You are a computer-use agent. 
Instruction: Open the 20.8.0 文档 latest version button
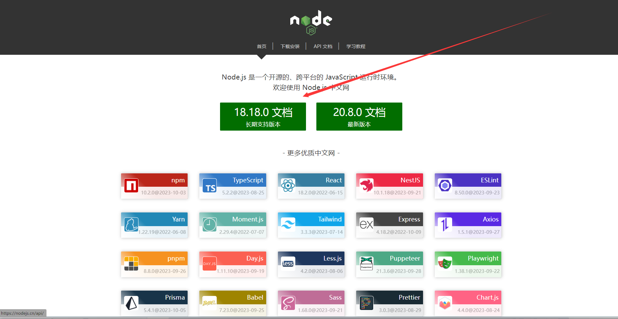tap(359, 117)
